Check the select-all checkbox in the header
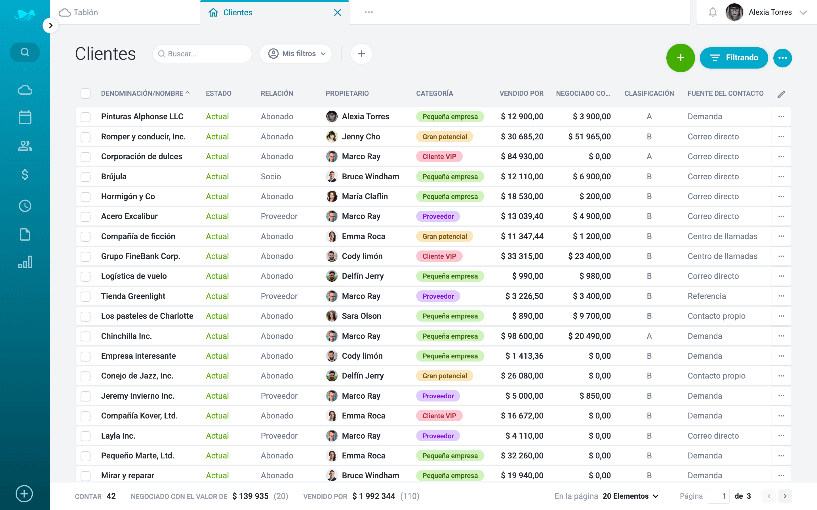The height and width of the screenshot is (510, 817). pos(85,93)
